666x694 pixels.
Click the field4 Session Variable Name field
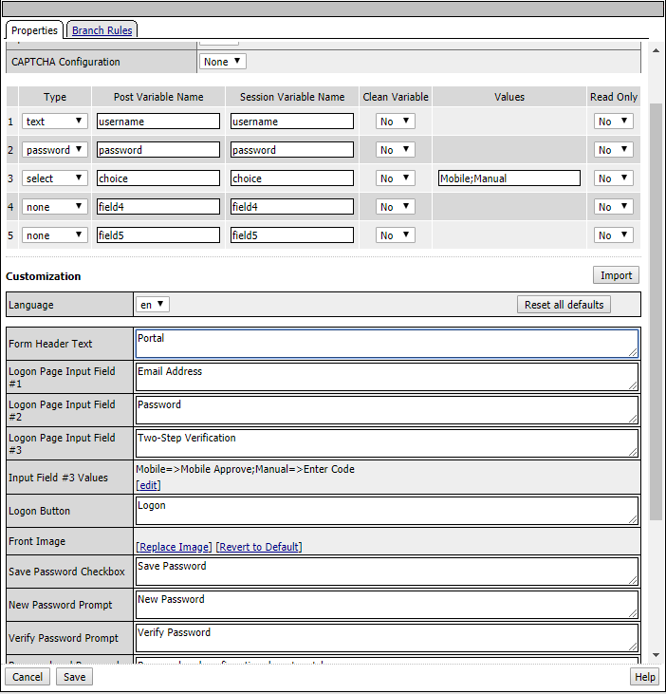[292, 207]
